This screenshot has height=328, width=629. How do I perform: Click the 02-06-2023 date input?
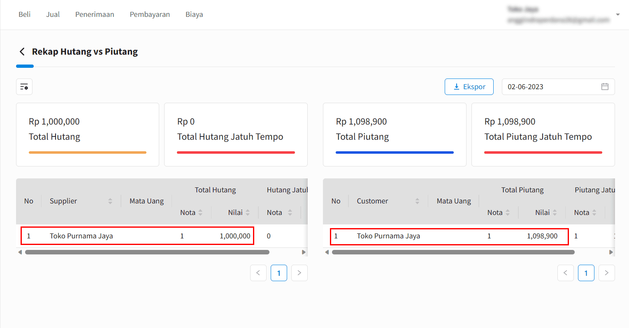pos(558,87)
